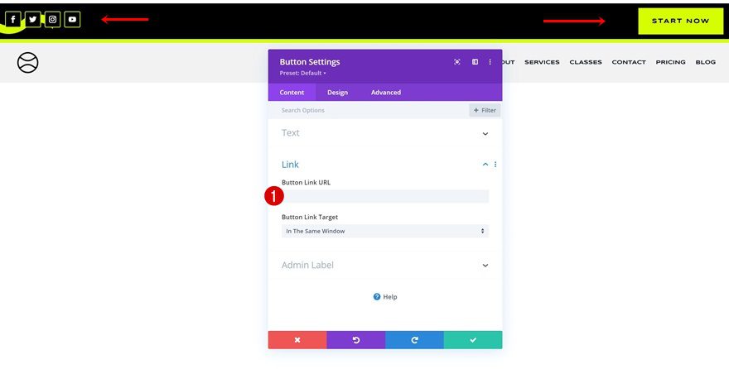729x369 pixels.
Task: Click the Filter button
Action: pos(485,110)
